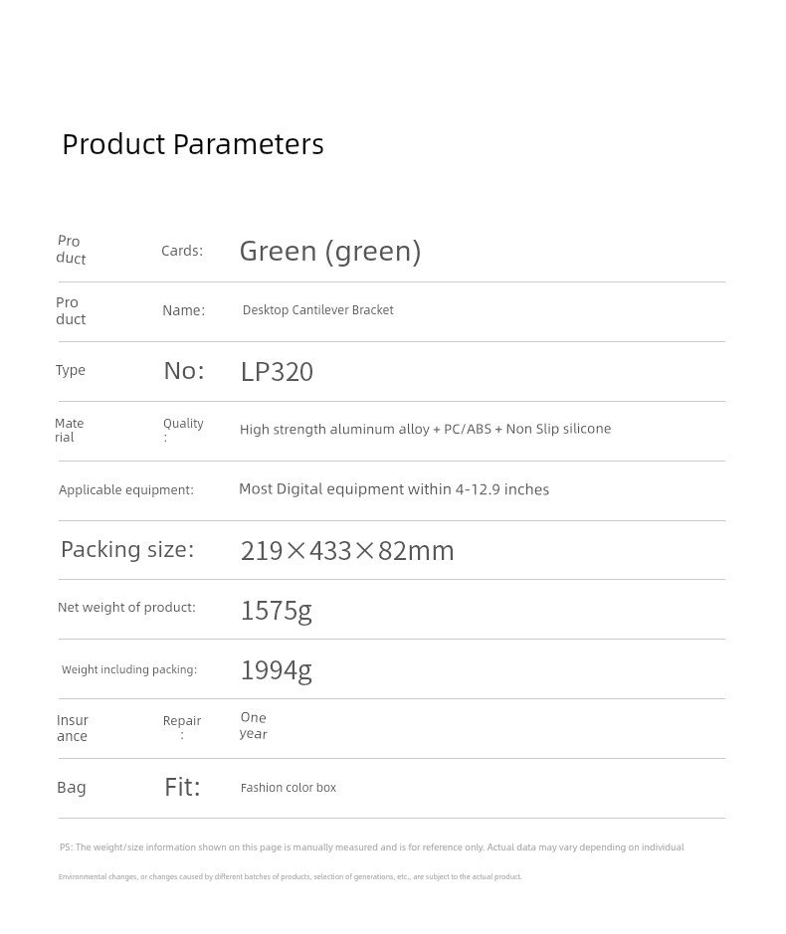Select the High strength aluminum alloy text
This screenshot has height=934, width=786.
tap(334, 429)
